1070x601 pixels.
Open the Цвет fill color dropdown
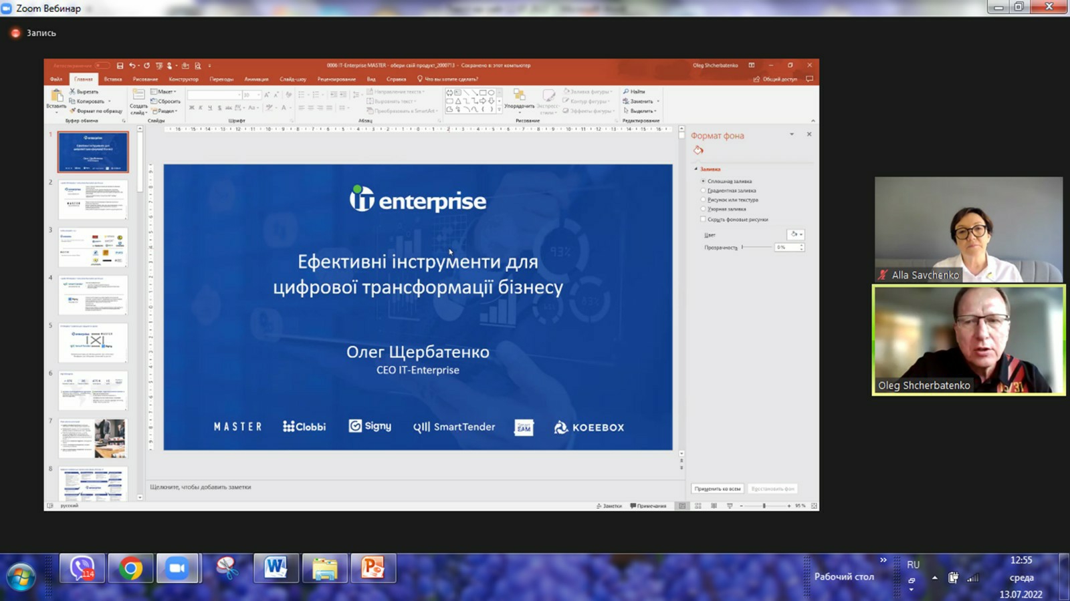(x=796, y=234)
